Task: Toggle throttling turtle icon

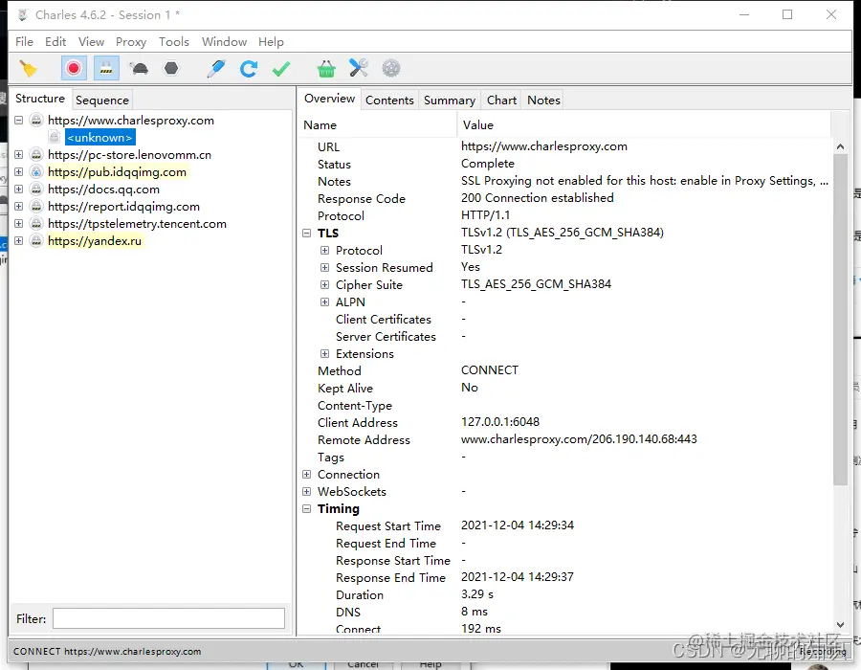Action: [x=139, y=69]
